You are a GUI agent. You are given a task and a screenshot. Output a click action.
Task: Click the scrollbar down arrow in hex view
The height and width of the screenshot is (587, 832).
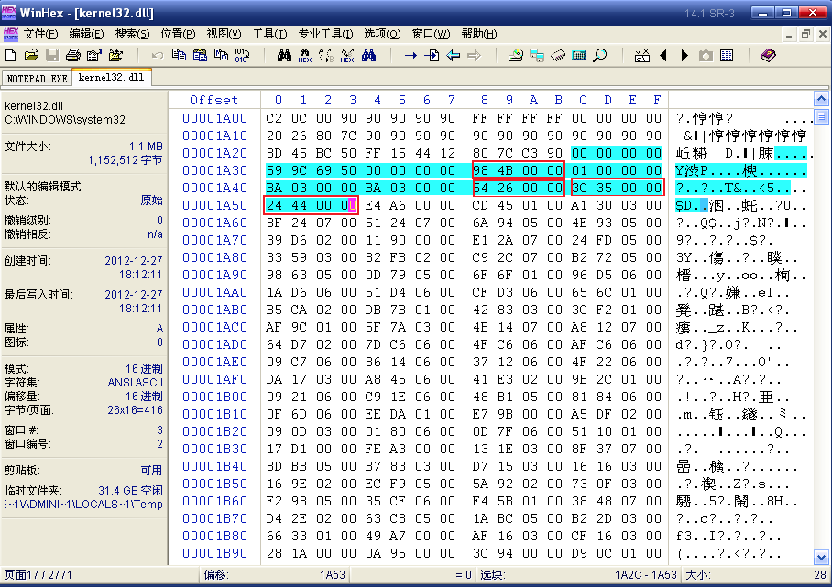coord(821,557)
